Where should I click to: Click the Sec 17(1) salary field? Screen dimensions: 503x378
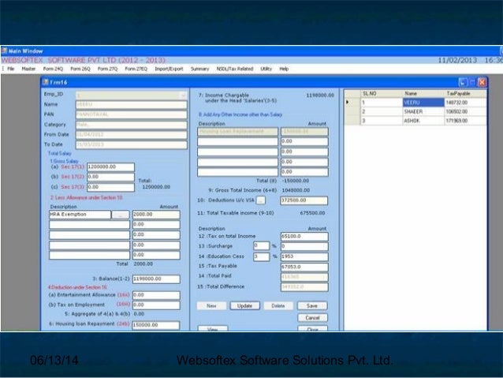(110, 167)
